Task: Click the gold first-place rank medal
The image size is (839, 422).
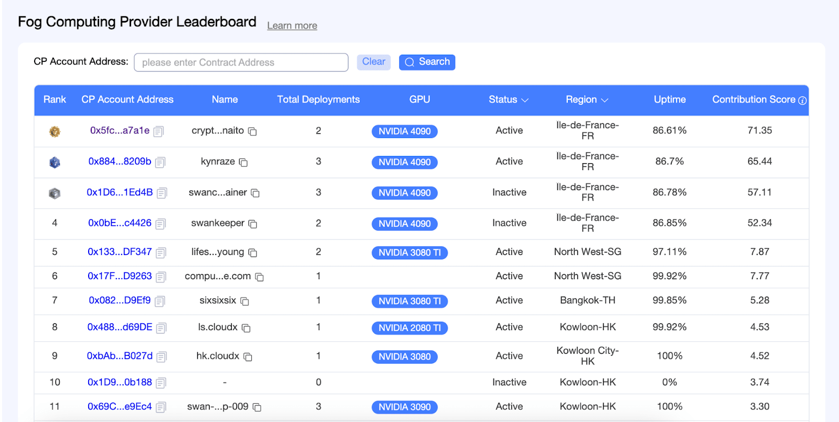Action: pos(55,131)
